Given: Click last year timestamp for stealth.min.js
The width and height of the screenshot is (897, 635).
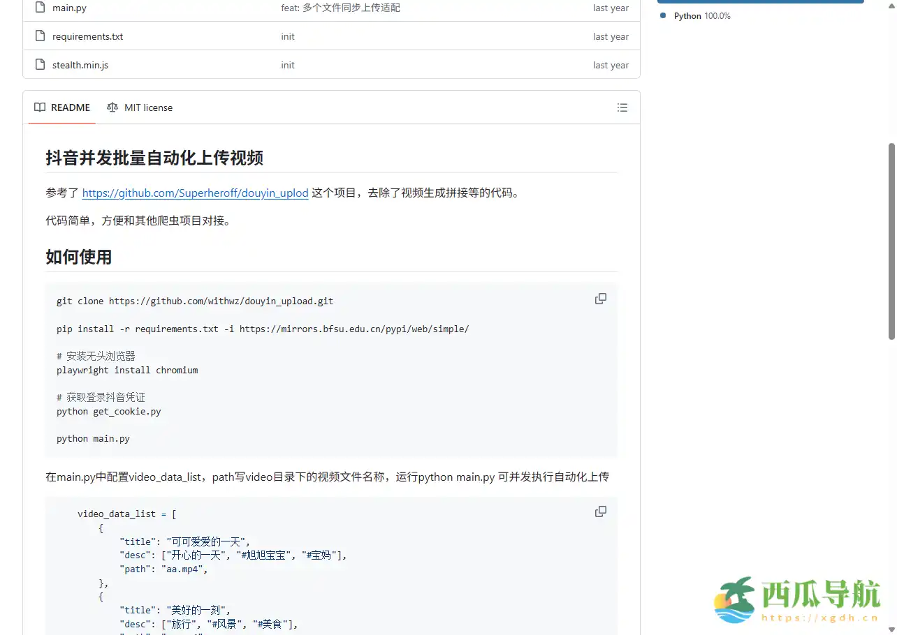Looking at the screenshot, I should [x=611, y=64].
